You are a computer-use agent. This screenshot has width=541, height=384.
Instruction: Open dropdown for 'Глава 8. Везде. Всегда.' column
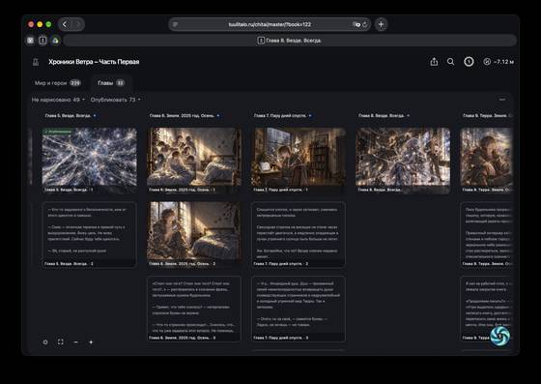coord(408,116)
